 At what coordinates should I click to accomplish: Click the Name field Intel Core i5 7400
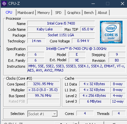click(x=61, y=23)
